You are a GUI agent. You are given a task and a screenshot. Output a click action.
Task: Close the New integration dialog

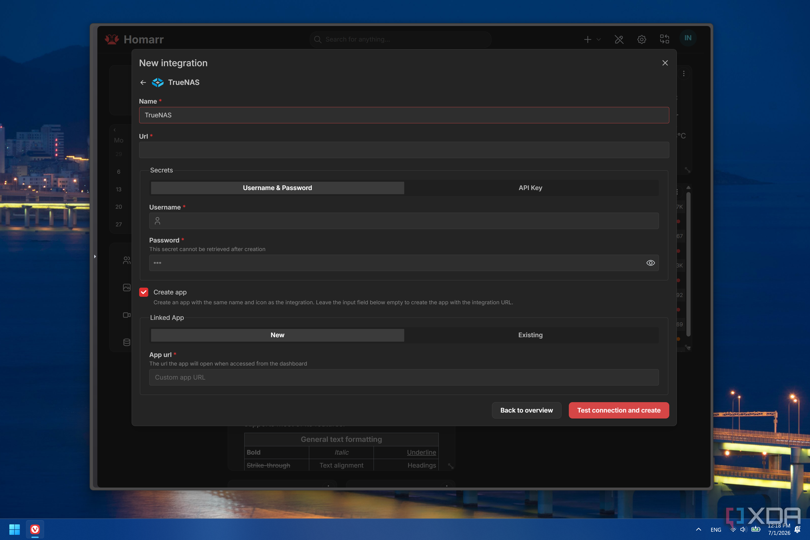[x=665, y=63]
